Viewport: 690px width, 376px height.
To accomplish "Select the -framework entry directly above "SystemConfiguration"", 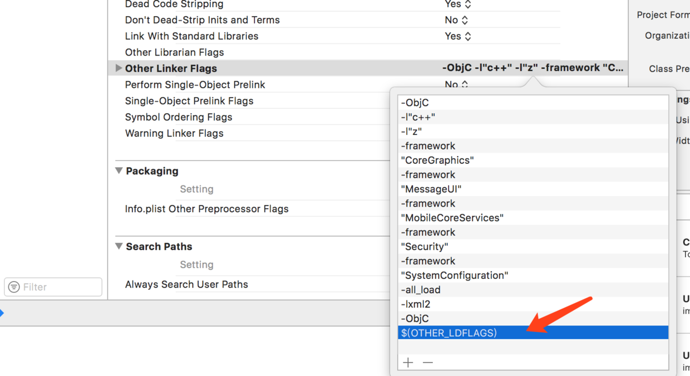I will (x=534, y=261).
